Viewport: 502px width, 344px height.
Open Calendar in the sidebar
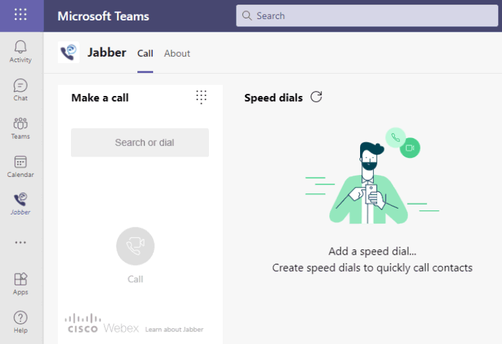click(x=20, y=166)
